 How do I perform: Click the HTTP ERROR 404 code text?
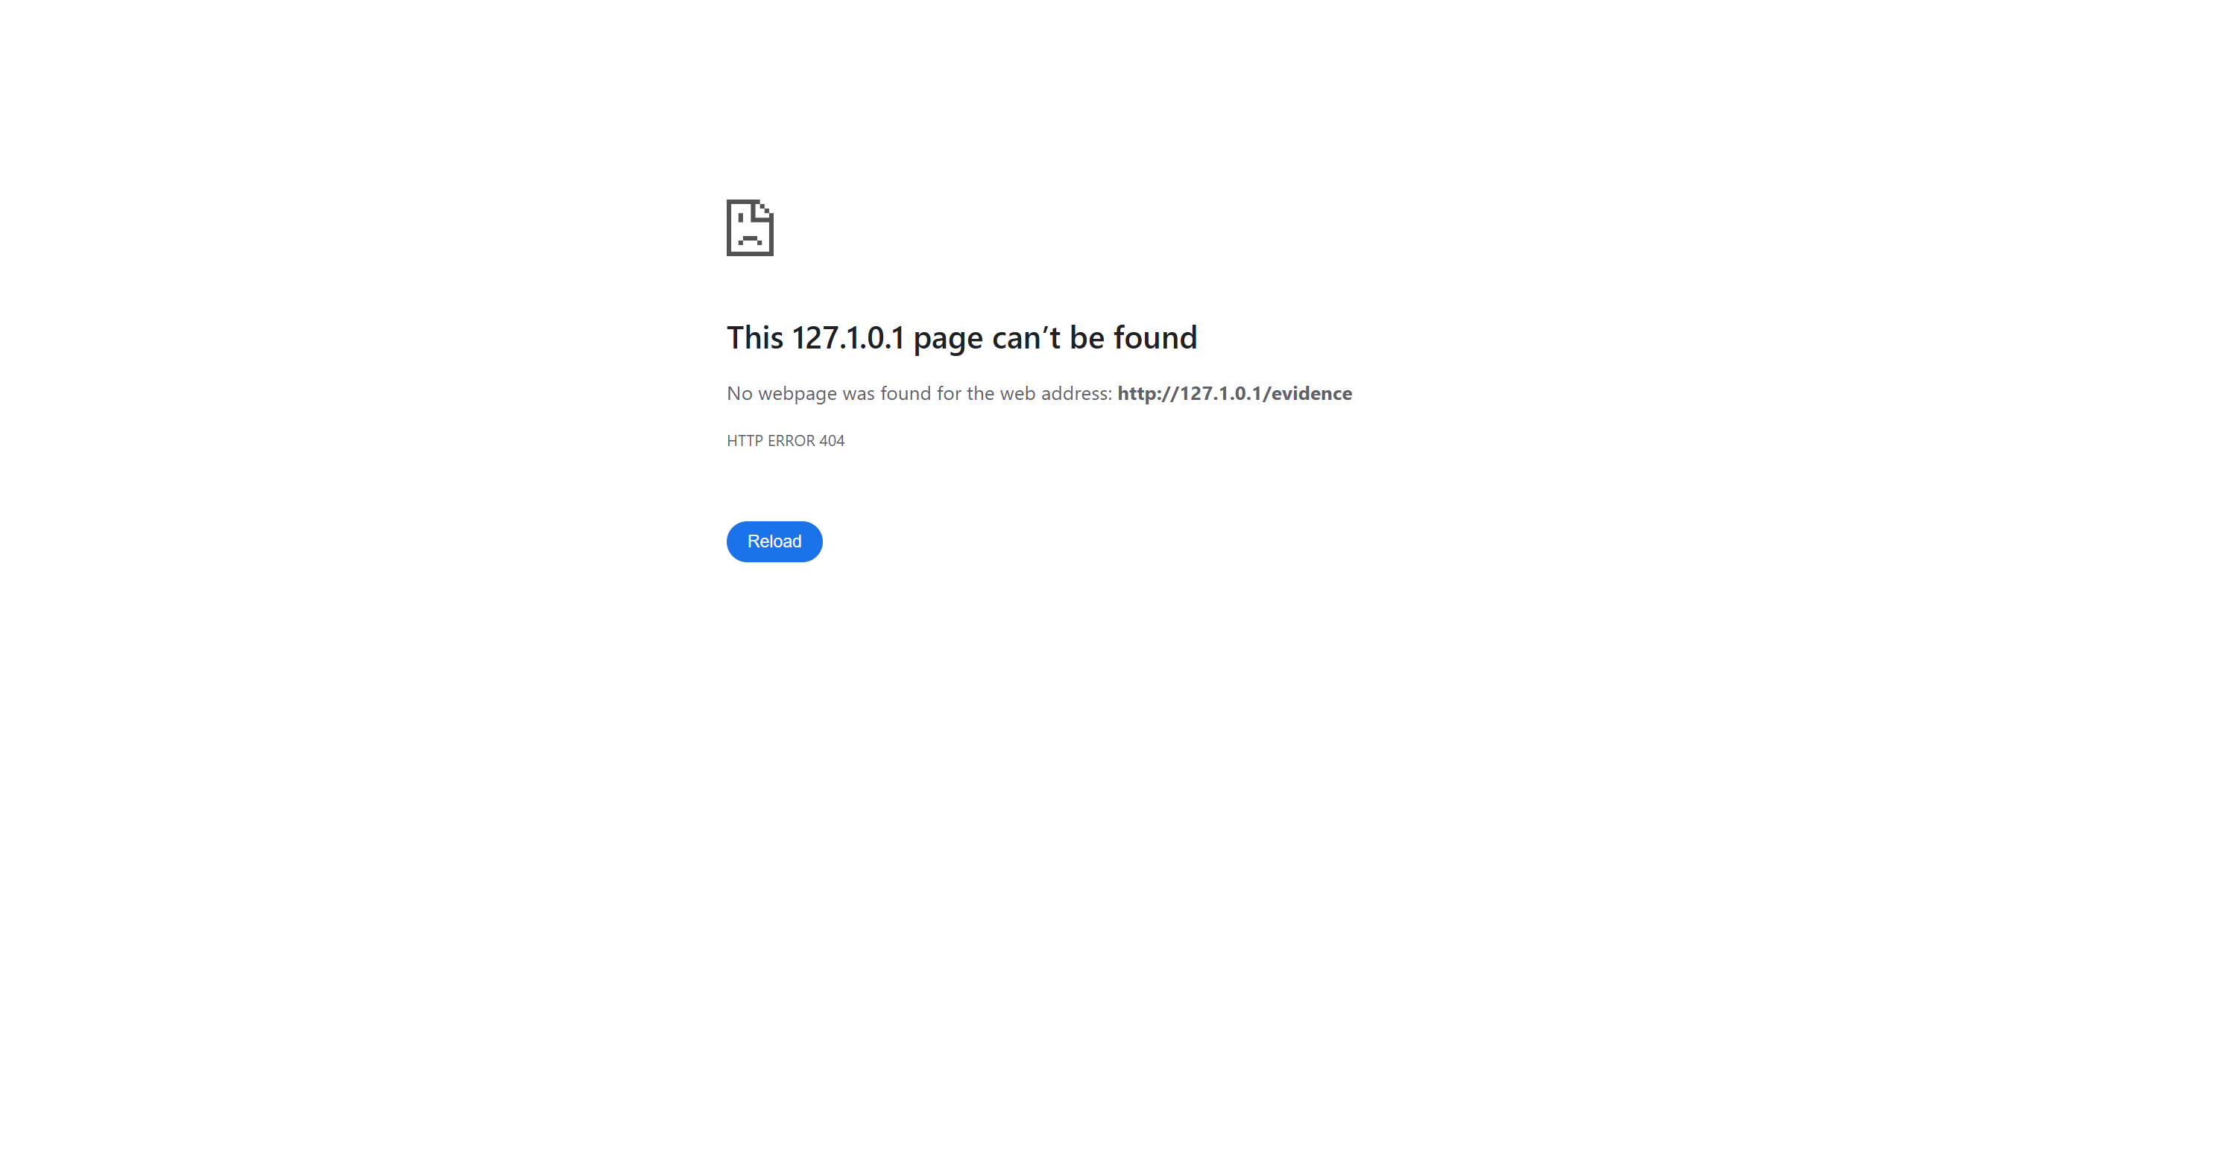(786, 440)
